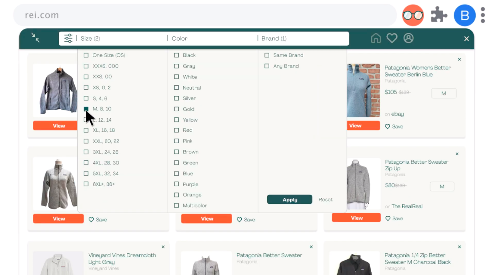
Task: Click the 'Patagonia 1/4 Zip Better Sweater M Charcoal Black' title
Action: pyautogui.click(x=418, y=259)
